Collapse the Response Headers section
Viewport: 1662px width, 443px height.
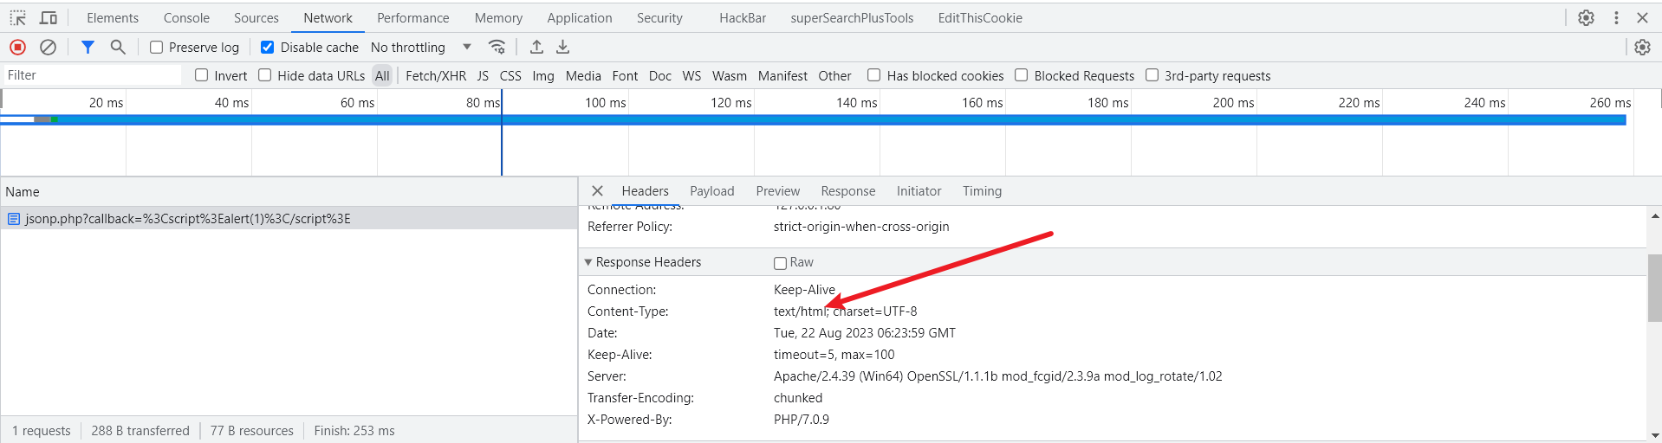pyautogui.click(x=588, y=262)
